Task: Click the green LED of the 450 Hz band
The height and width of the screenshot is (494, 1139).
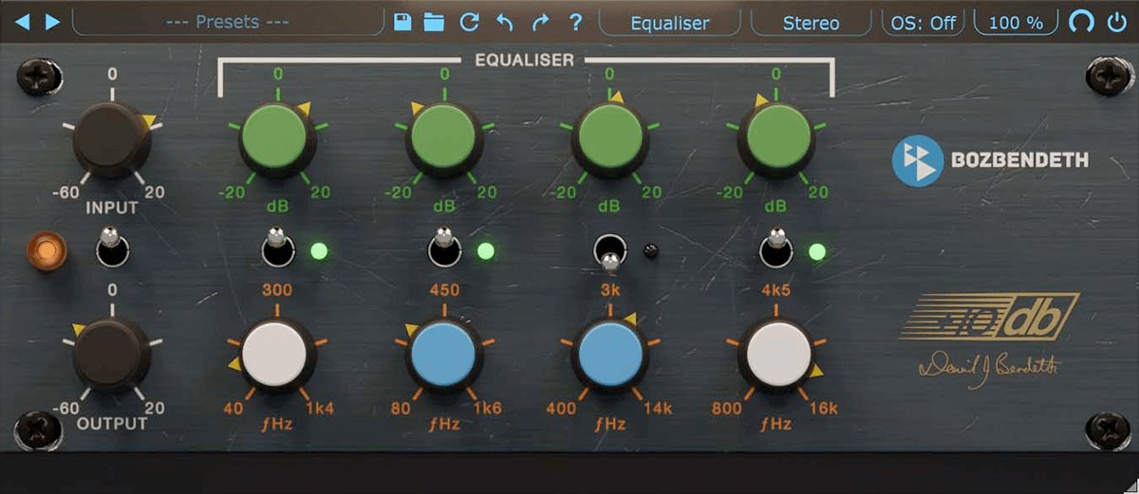Action: (x=486, y=251)
